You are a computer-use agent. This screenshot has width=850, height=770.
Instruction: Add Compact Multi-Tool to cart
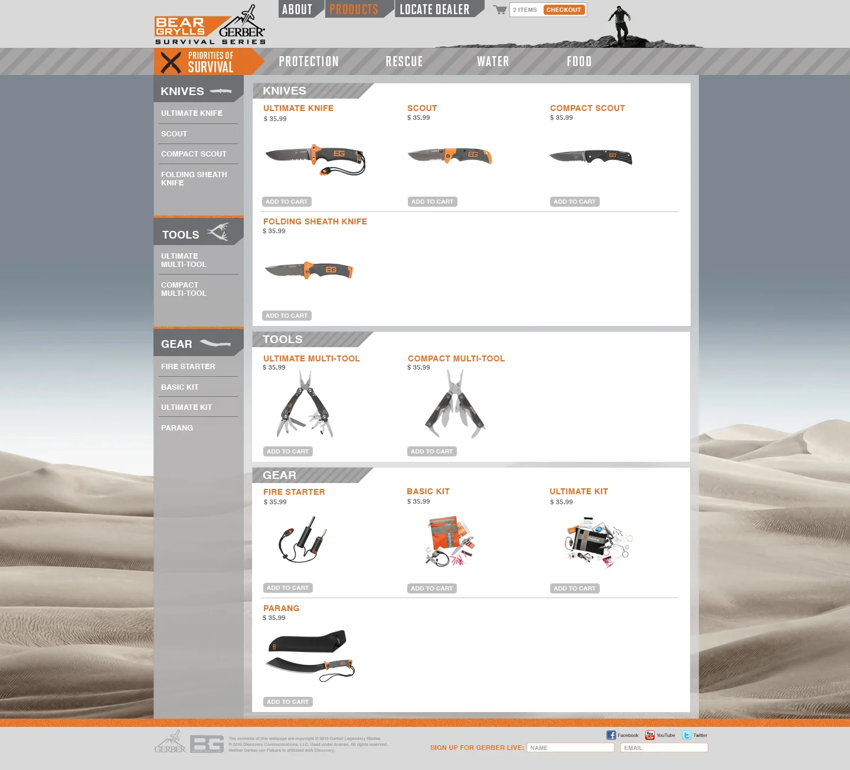(432, 452)
